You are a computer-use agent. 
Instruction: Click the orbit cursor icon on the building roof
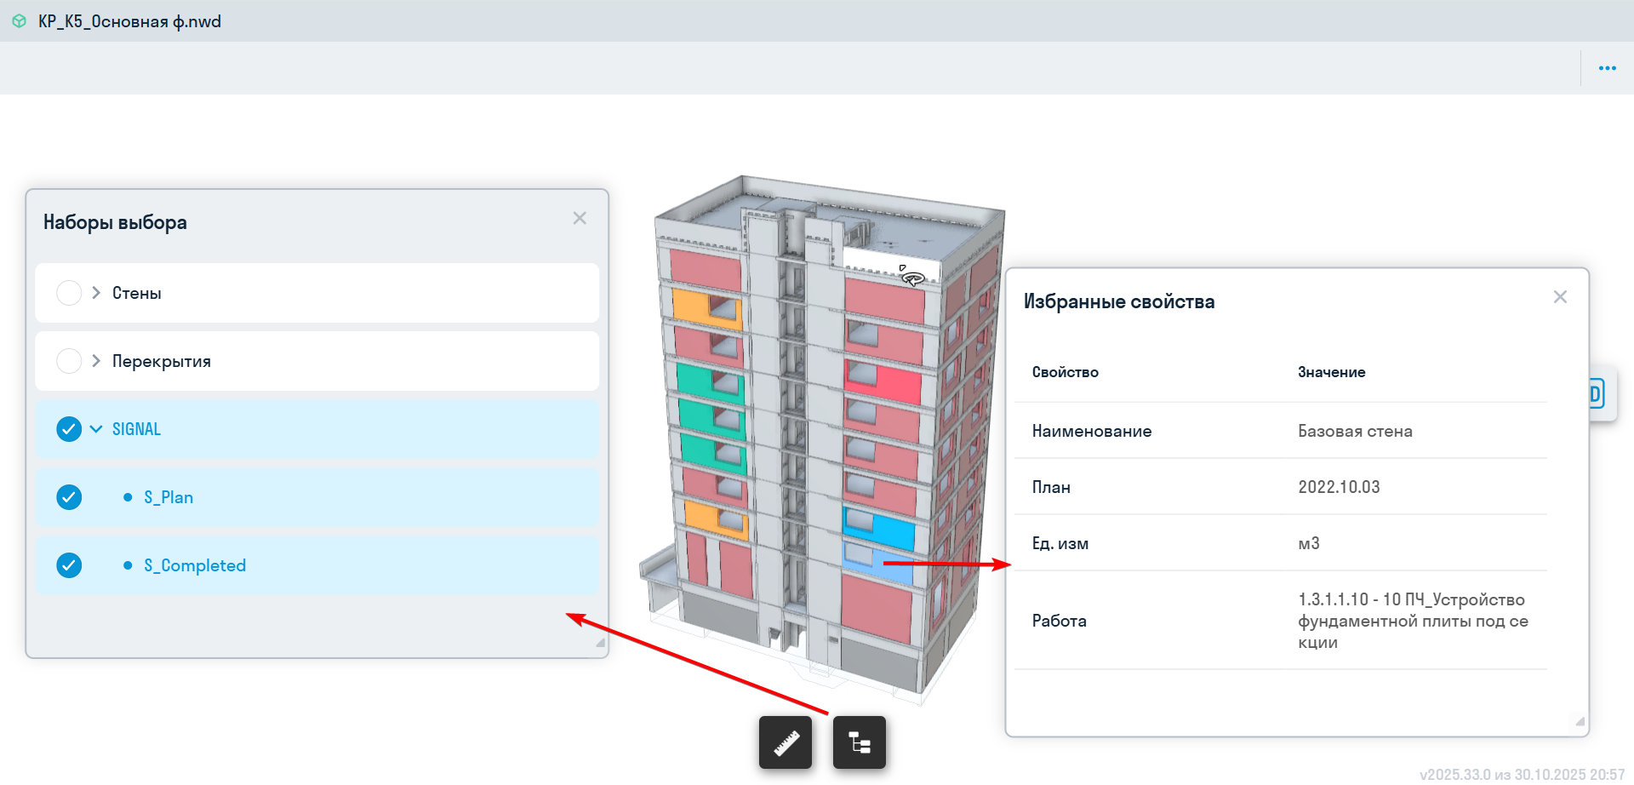[x=912, y=278]
